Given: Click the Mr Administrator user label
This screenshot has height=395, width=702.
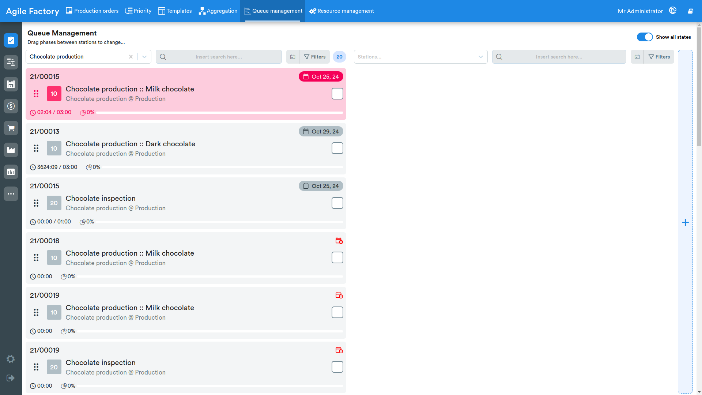Looking at the screenshot, I should point(640,11).
